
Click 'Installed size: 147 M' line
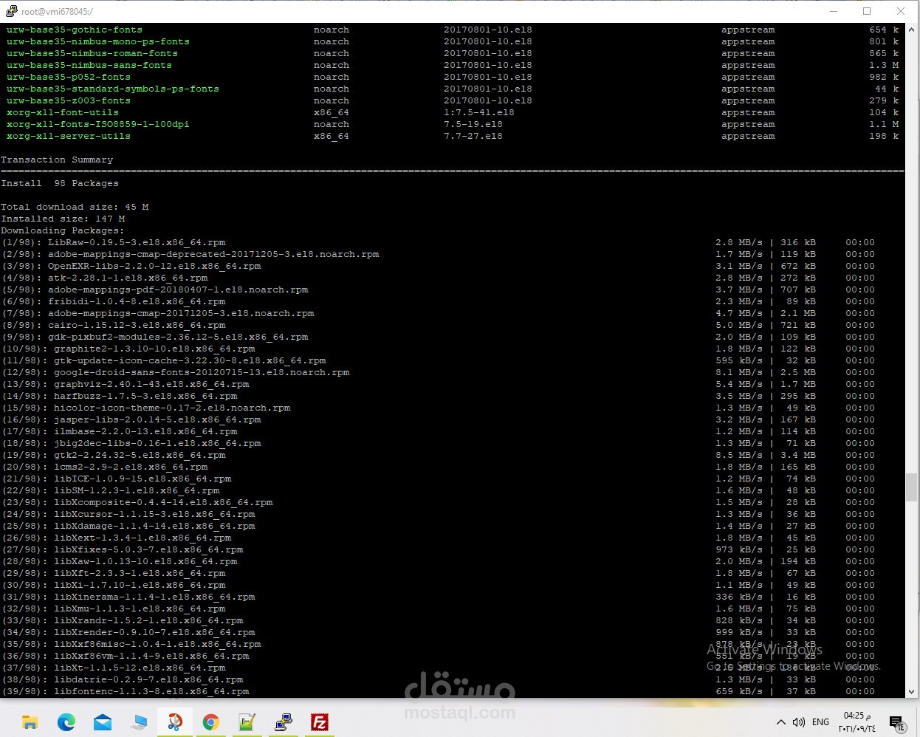[x=63, y=219]
